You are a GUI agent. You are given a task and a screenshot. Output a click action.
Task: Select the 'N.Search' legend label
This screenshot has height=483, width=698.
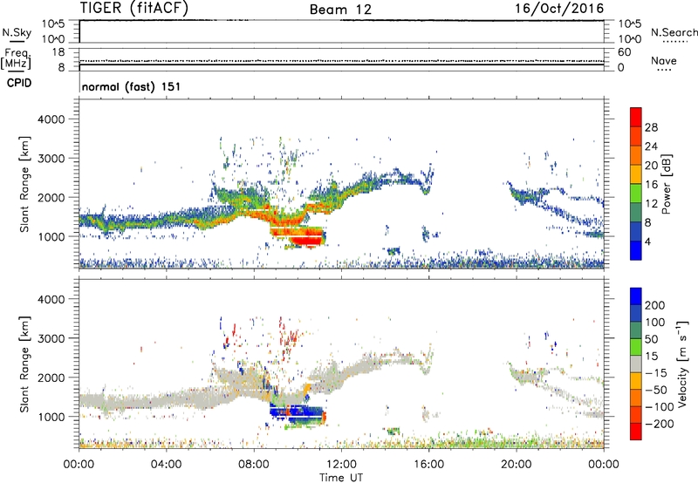pyautogui.click(x=674, y=32)
